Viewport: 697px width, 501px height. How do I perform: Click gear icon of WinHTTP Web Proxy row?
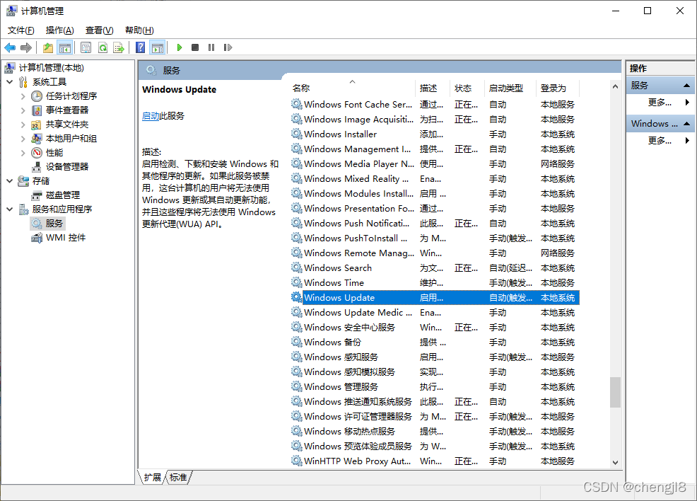tap(296, 461)
